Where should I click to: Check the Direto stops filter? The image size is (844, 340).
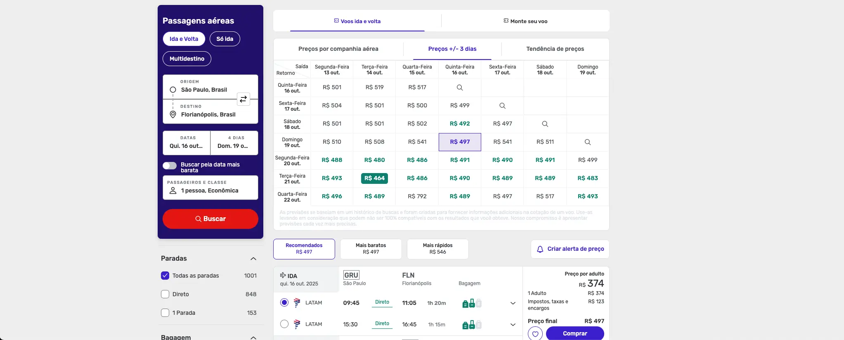[165, 294]
